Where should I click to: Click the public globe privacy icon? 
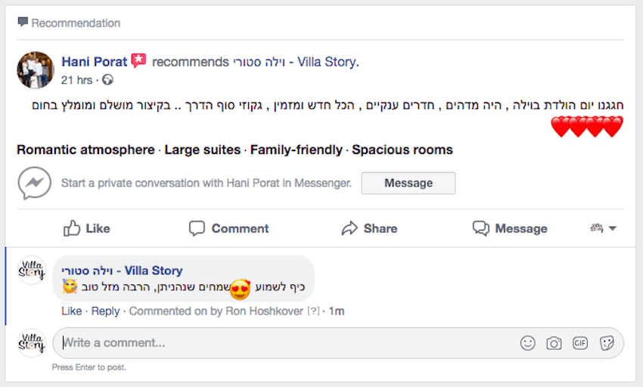(x=107, y=79)
